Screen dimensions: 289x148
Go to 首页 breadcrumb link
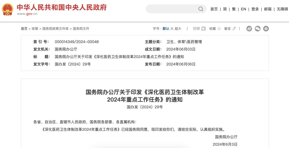click(x=24, y=28)
